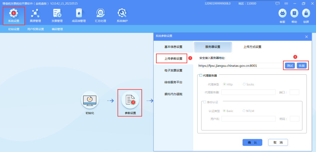Open 编码管理 submenu
316x152 pixels.
click(x=57, y=29)
